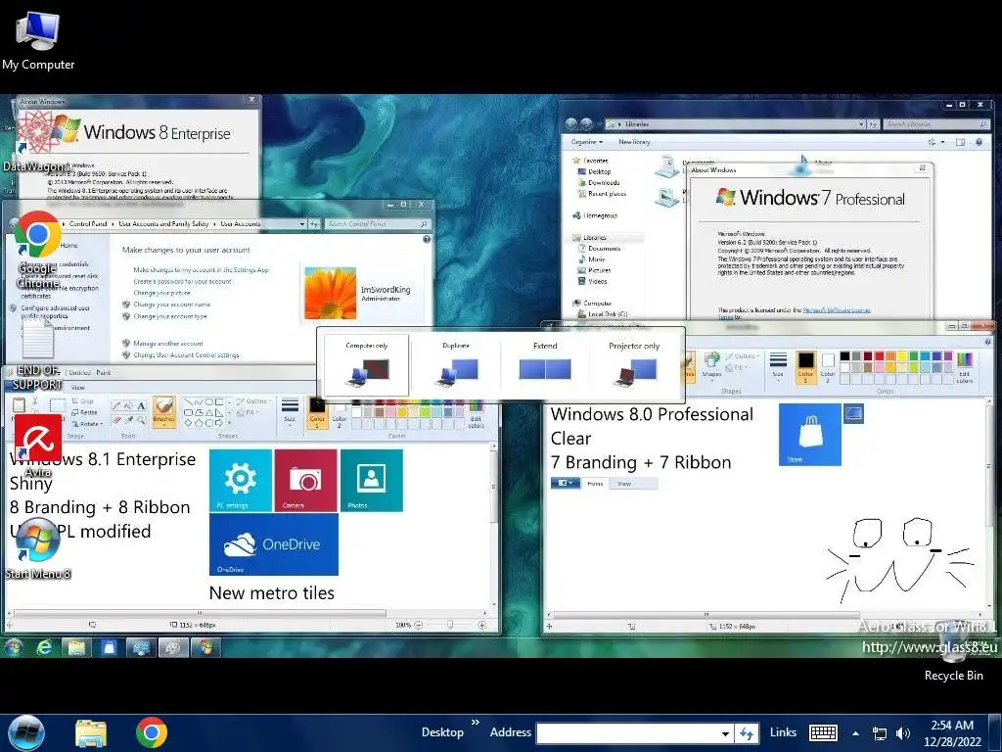Choose the Projector only display option

point(634,365)
